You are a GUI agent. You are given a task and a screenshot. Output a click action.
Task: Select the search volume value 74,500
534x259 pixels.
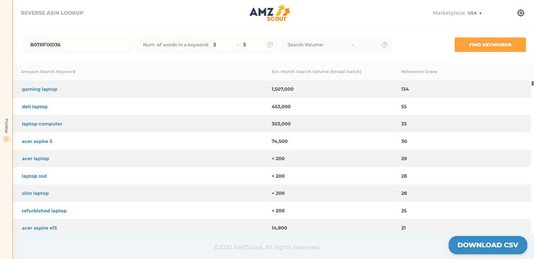point(280,141)
